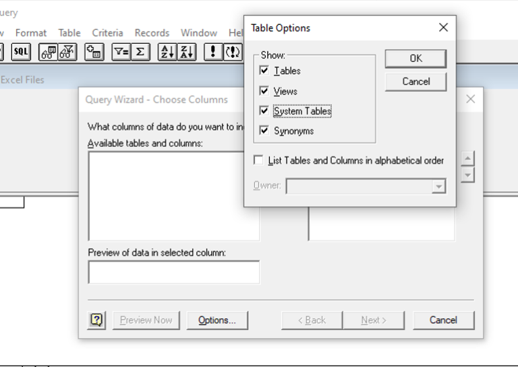Click the Query Now exclamation icon
518x367 pixels.
(x=213, y=52)
